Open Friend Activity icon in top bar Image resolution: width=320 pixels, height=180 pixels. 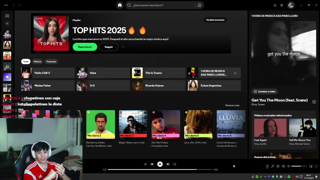[282, 5]
